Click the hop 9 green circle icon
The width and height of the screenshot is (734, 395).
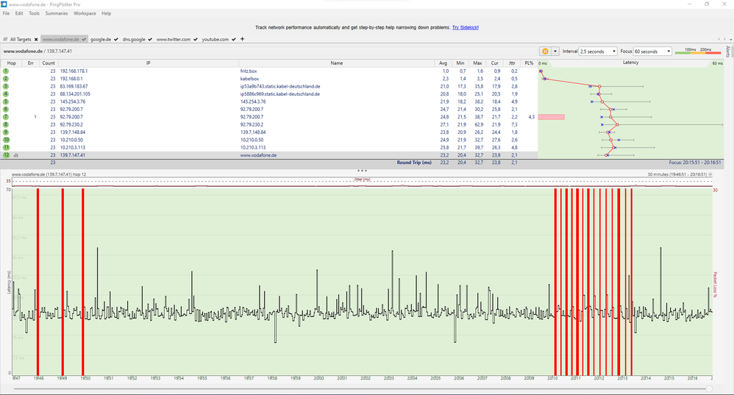click(x=6, y=132)
